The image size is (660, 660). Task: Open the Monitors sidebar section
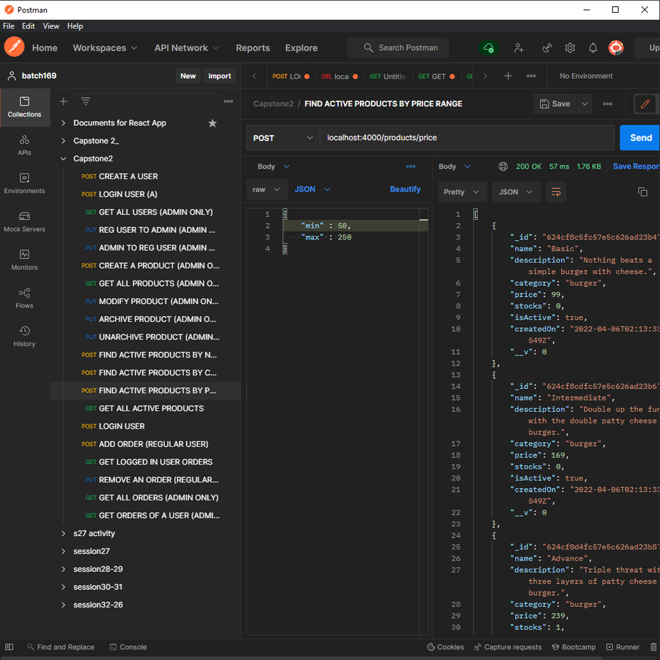coord(24,260)
